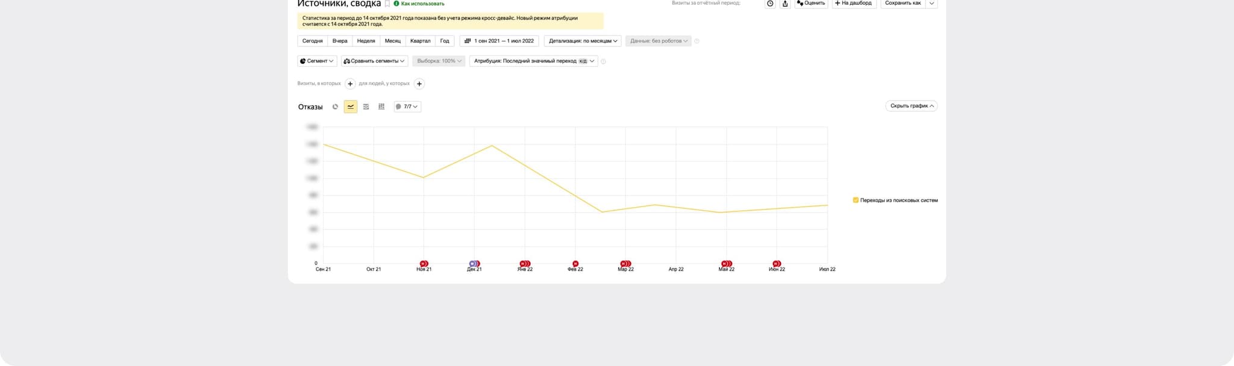Screen dimensions: 1234x366
Task: Click the export share icon
Action: click(785, 4)
